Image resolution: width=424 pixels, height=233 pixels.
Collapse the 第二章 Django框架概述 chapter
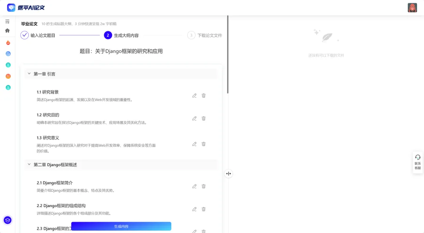tap(29, 165)
